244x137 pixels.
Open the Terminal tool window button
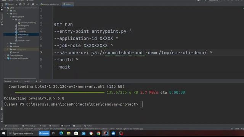[x=66, y=126]
